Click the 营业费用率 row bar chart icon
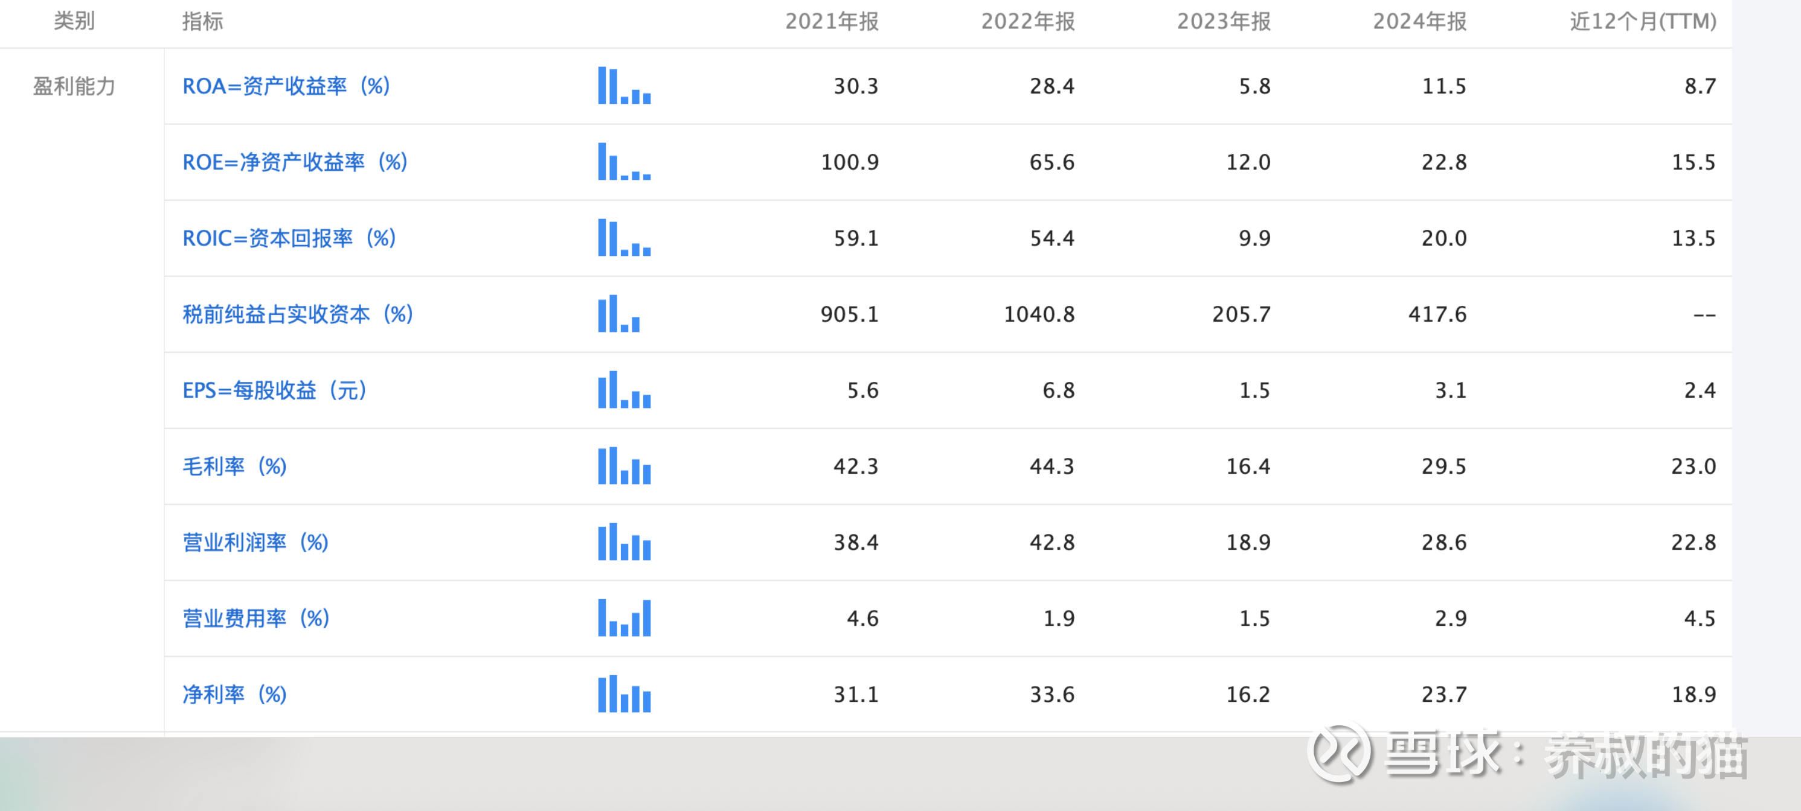Image resolution: width=1801 pixels, height=811 pixels. point(624,618)
